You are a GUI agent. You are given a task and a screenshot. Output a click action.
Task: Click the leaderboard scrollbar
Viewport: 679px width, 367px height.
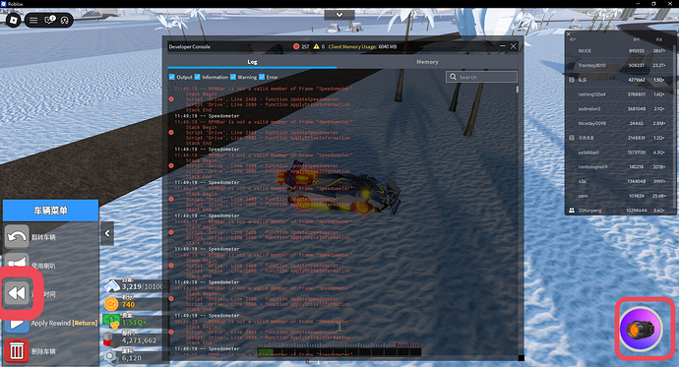674,126
